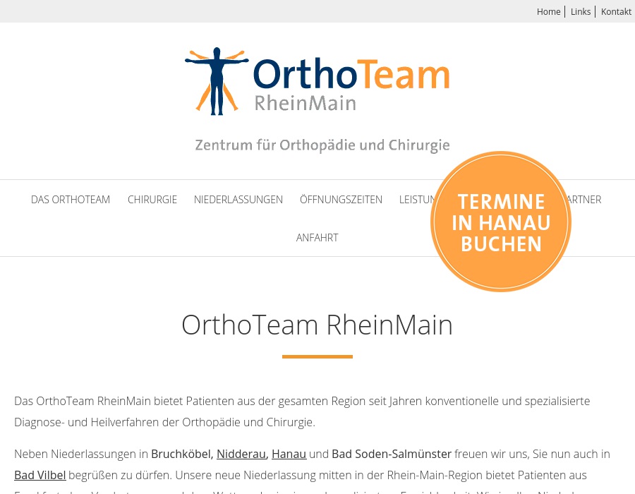
Task: Open the Bad Vilbel link
Action: point(40,475)
